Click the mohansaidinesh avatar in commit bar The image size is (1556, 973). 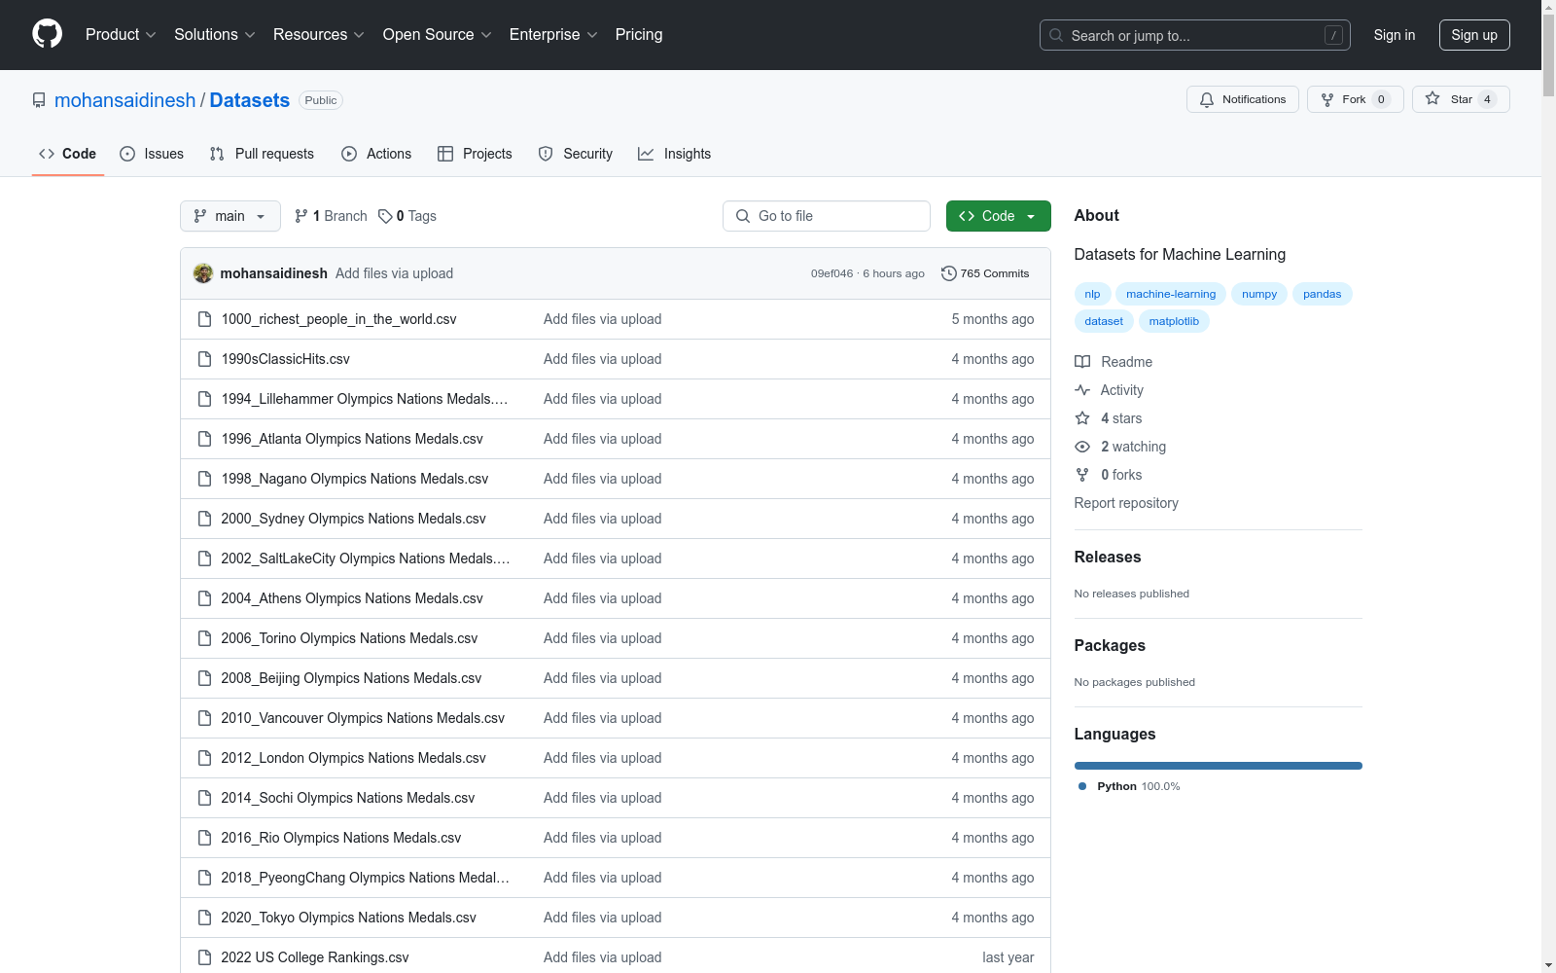click(x=203, y=273)
